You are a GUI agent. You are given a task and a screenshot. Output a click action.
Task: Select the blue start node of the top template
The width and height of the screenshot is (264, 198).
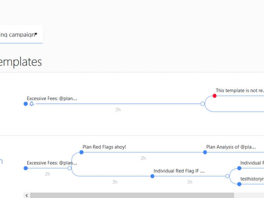26,104
